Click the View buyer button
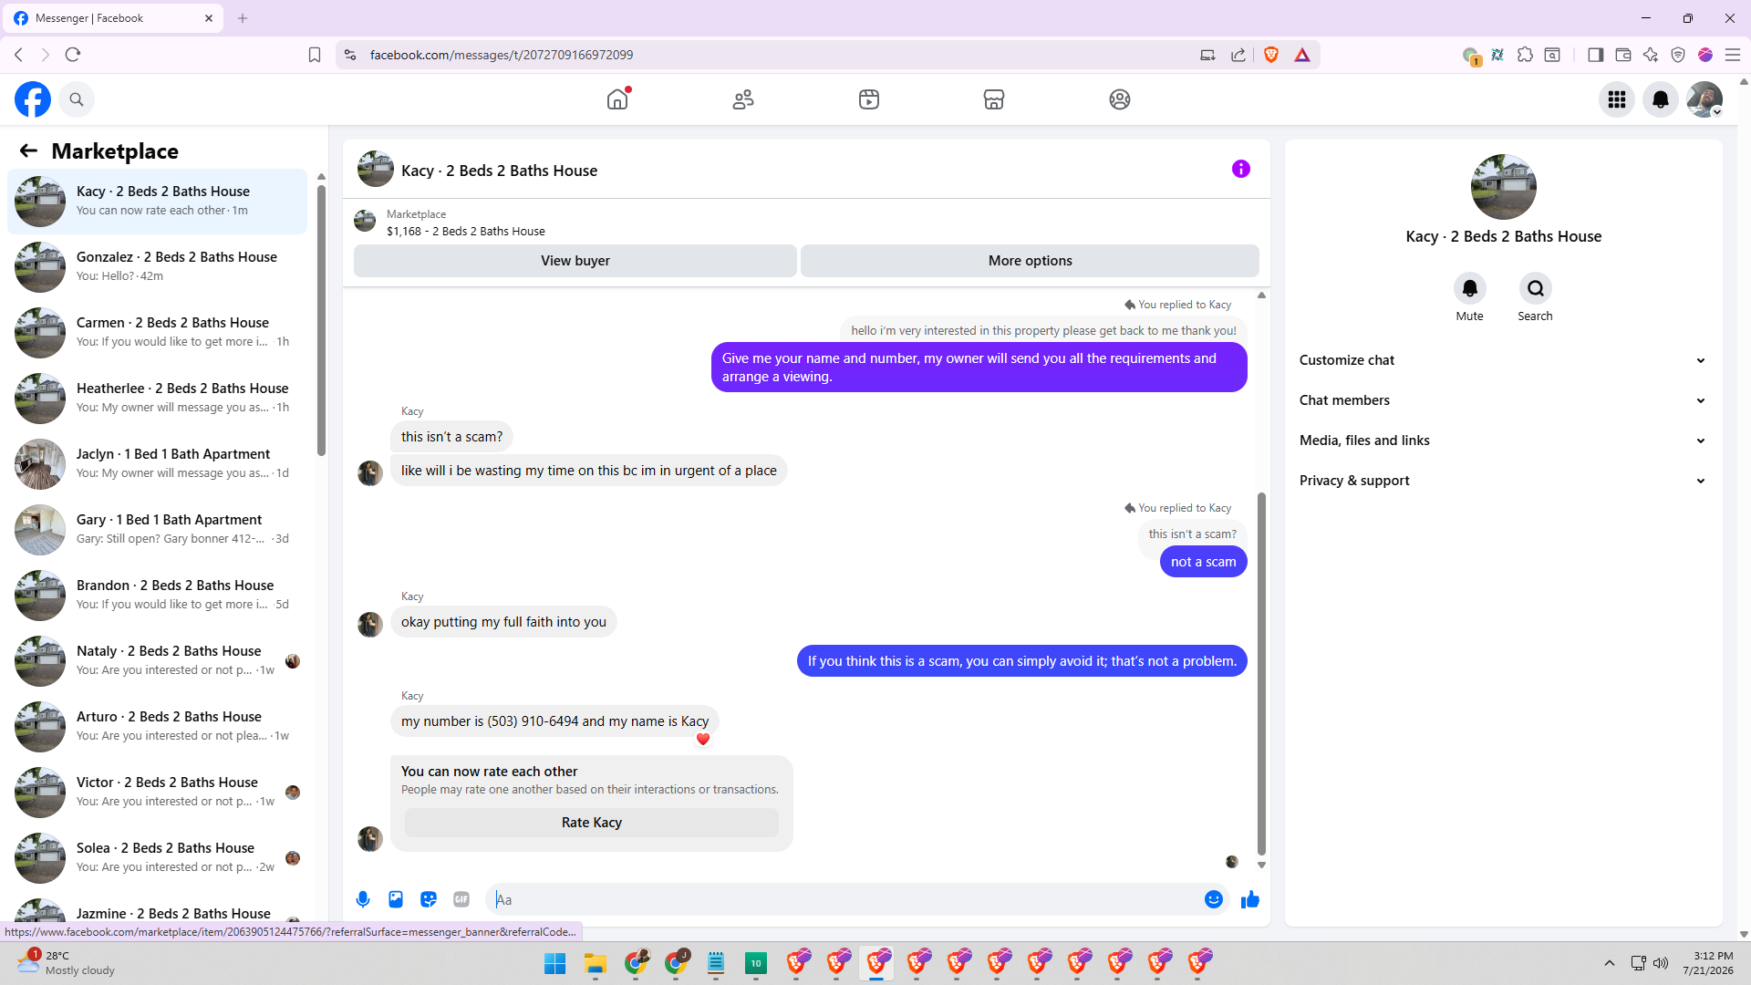1751x985 pixels. coord(575,261)
